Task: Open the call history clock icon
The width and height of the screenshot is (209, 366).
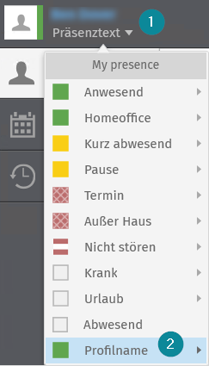Action: [23, 176]
